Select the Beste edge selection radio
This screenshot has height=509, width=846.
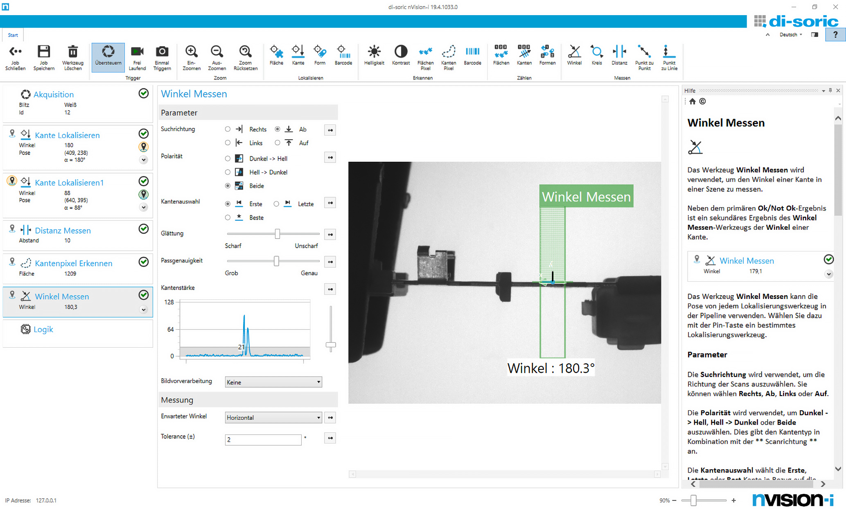(228, 217)
